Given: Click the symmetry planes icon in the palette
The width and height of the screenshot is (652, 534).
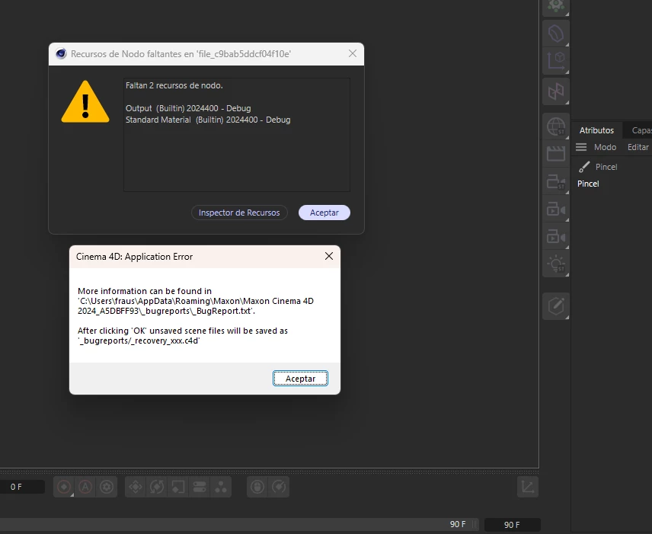Looking at the screenshot, I should click(556, 91).
